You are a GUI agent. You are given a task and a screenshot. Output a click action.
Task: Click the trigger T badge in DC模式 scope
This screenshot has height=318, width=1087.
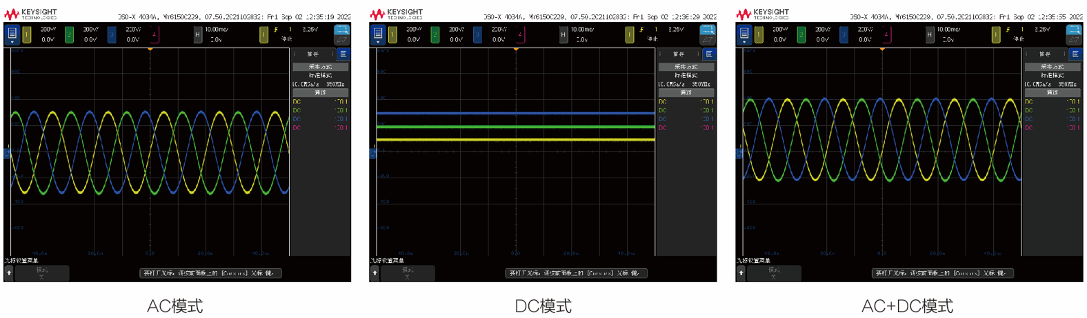click(630, 34)
